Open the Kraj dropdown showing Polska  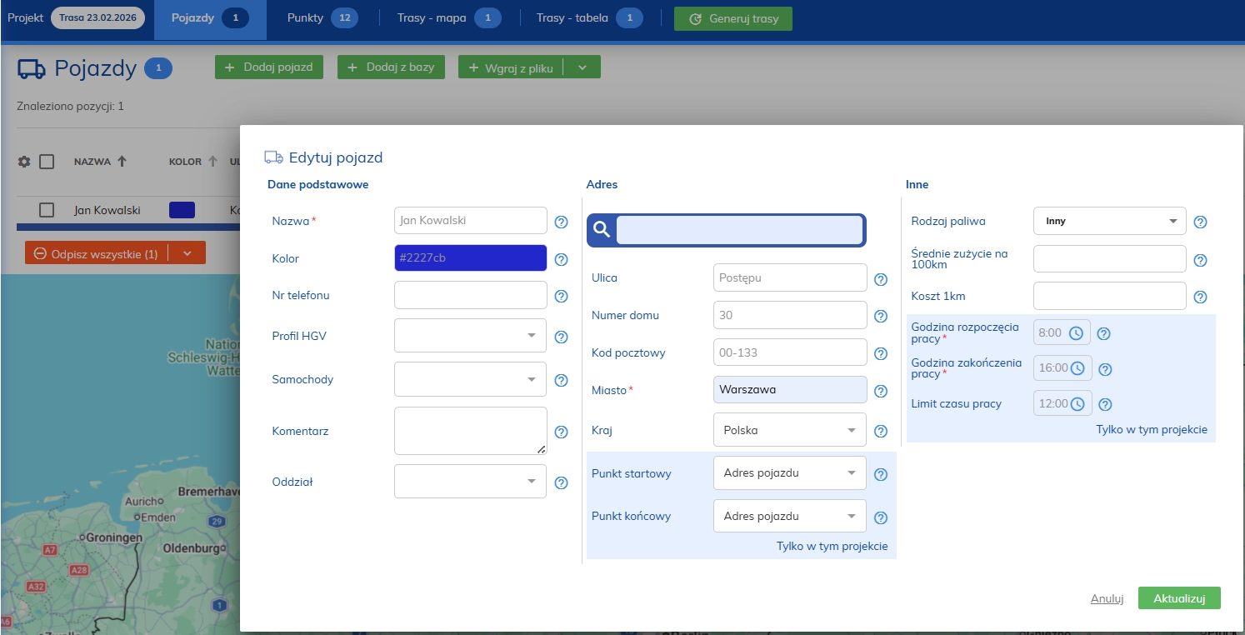pos(789,431)
